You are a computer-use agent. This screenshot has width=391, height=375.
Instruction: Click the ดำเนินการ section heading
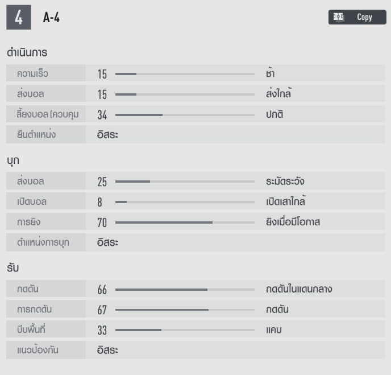[x=27, y=52]
